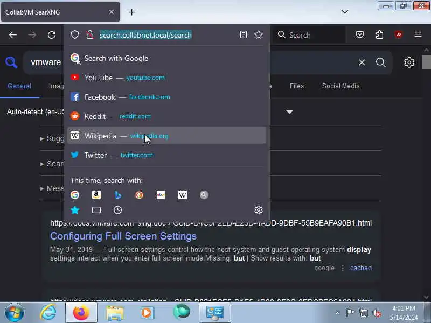
Task: Choose Search with Google suggestion
Action: (166, 58)
